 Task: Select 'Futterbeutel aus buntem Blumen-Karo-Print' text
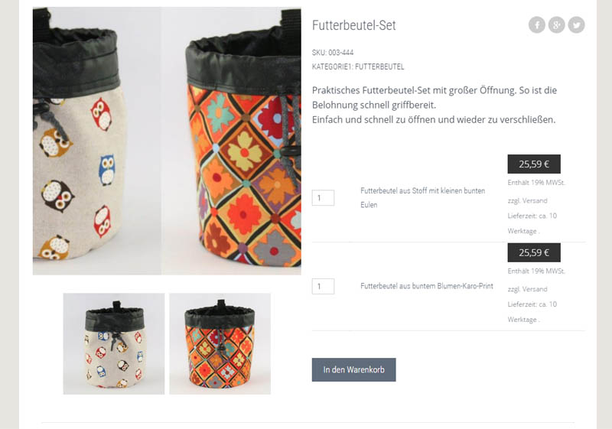pos(427,286)
